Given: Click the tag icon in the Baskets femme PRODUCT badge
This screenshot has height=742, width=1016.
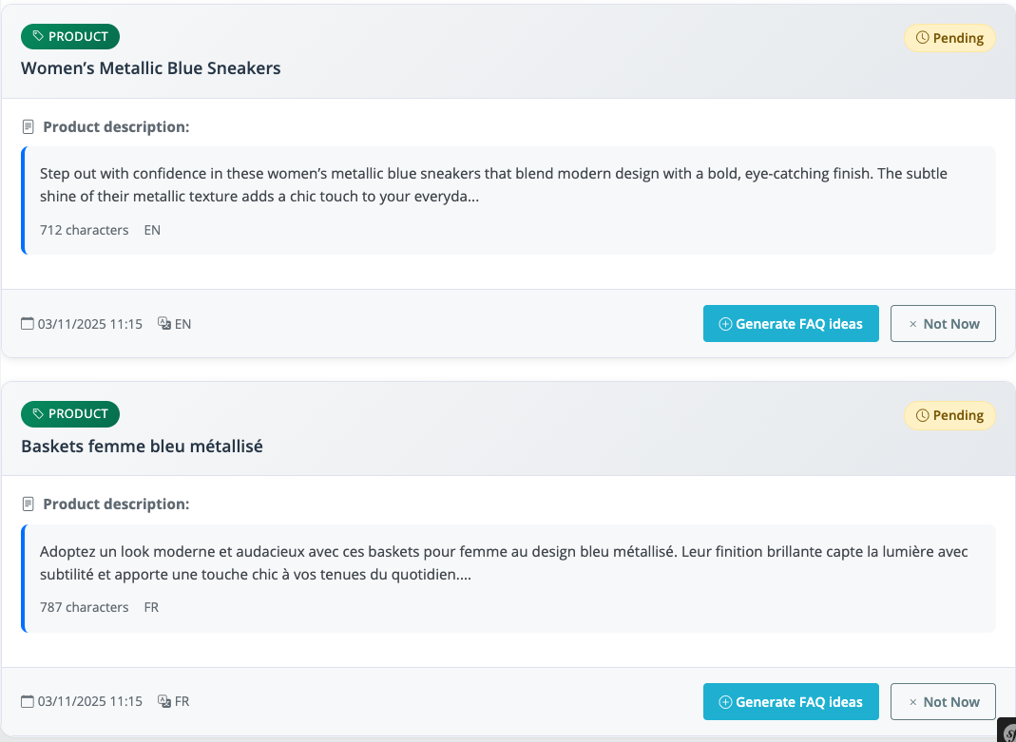Looking at the screenshot, I should point(38,414).
